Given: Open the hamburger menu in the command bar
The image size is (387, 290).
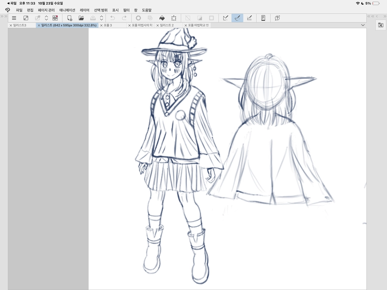Looking at the screenshot, I should click(14, 18).
